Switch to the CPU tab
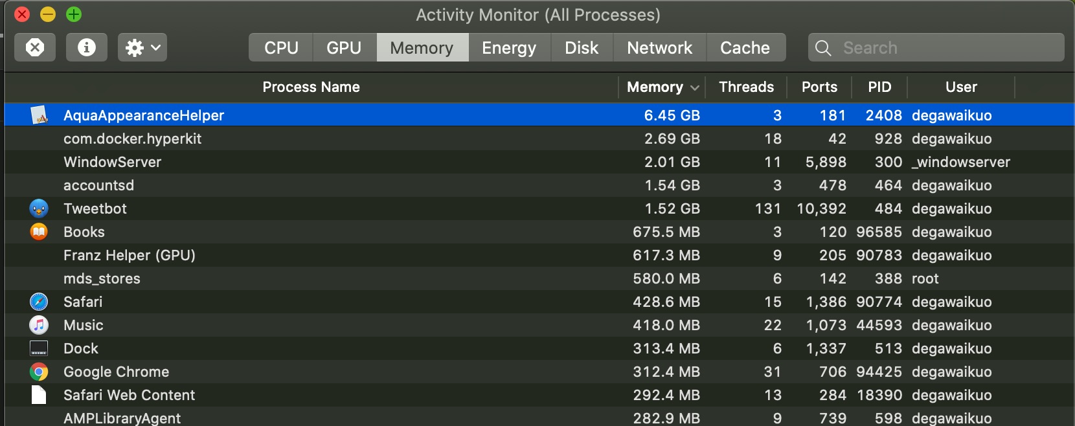The height and width of the screenshot is (426, 1075). 281,48
